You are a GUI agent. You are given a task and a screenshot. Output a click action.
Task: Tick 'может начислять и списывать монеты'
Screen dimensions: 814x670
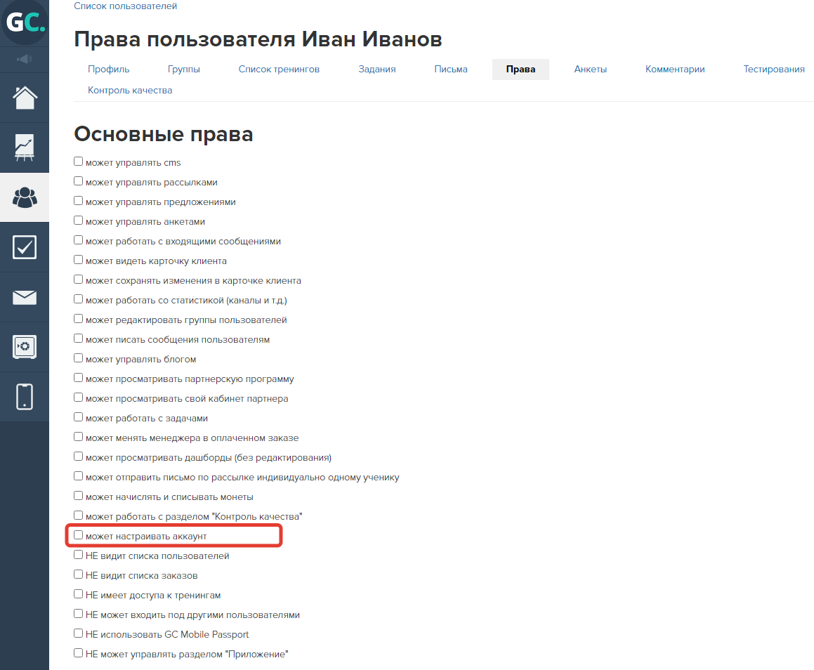click(x=79, y=496)
